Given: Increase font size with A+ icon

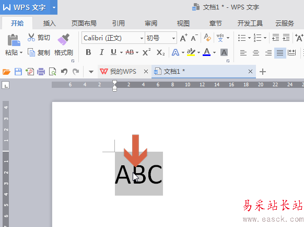Looking at the screenshot, I should tap(184, 38).
